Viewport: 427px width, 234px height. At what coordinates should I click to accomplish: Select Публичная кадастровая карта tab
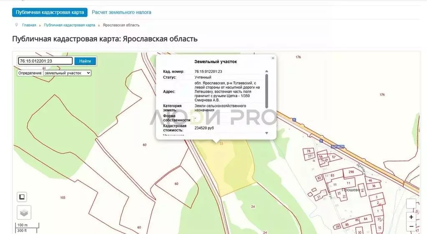(50, 12)
